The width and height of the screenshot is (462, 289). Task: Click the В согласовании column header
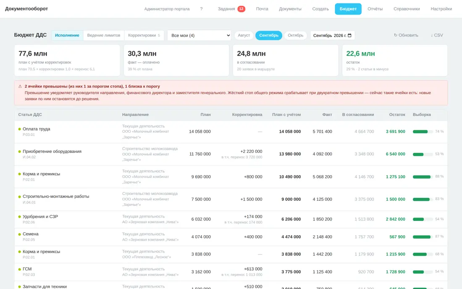[x=358, y=115]
